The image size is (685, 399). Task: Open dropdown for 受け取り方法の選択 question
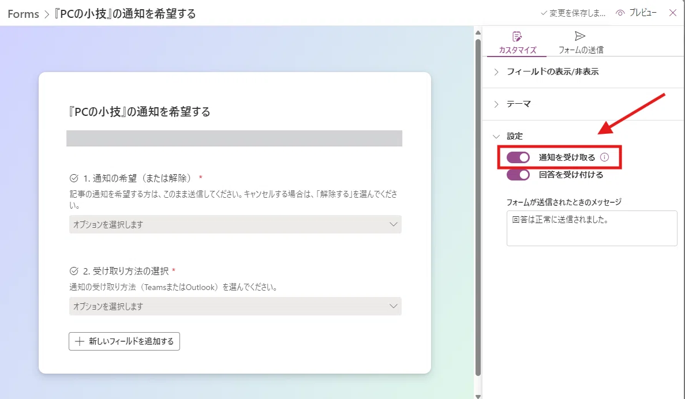click(x=235, y=306)
